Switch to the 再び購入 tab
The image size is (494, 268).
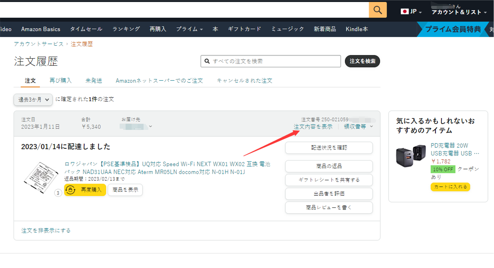60,81
